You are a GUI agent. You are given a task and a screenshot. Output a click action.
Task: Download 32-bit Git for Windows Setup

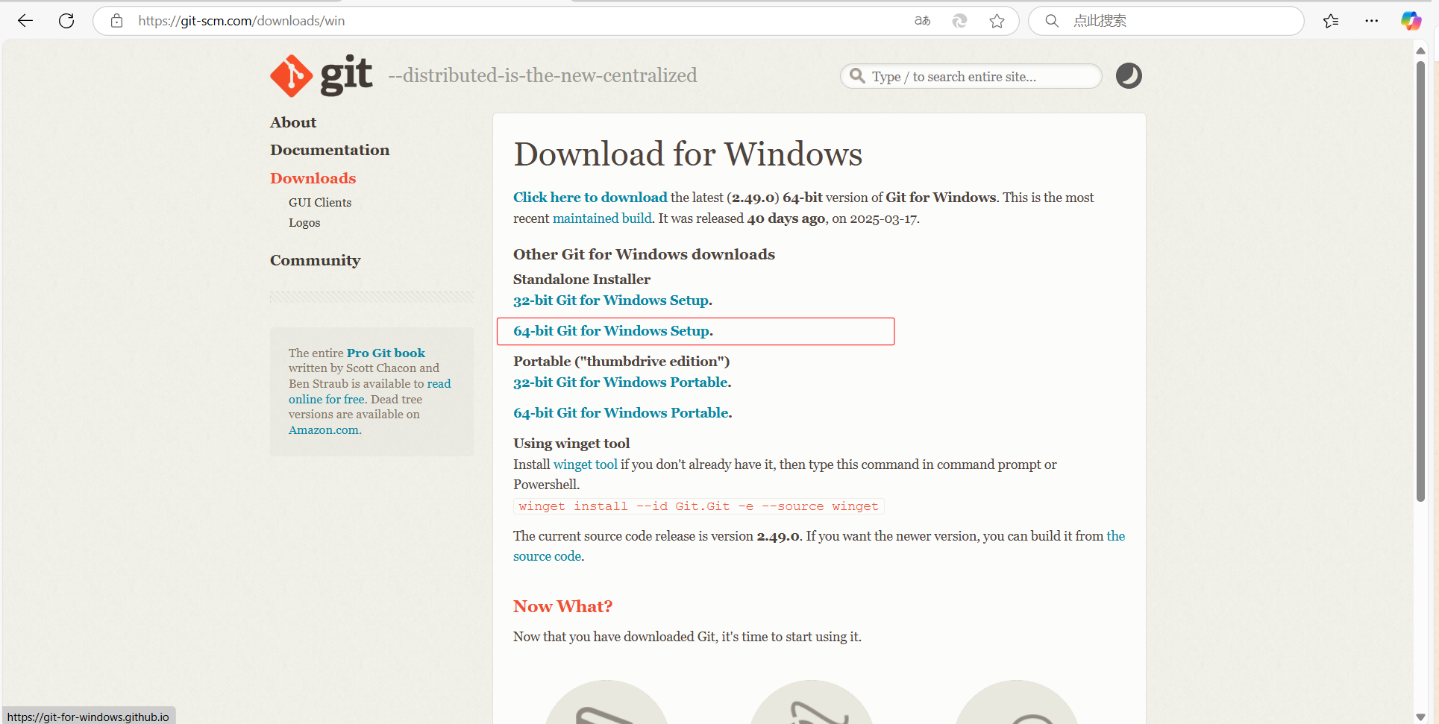tap(612, 300)
